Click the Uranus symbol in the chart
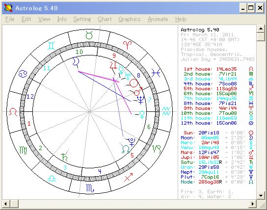Screen dimensions: 267x210 click(128, 76)
